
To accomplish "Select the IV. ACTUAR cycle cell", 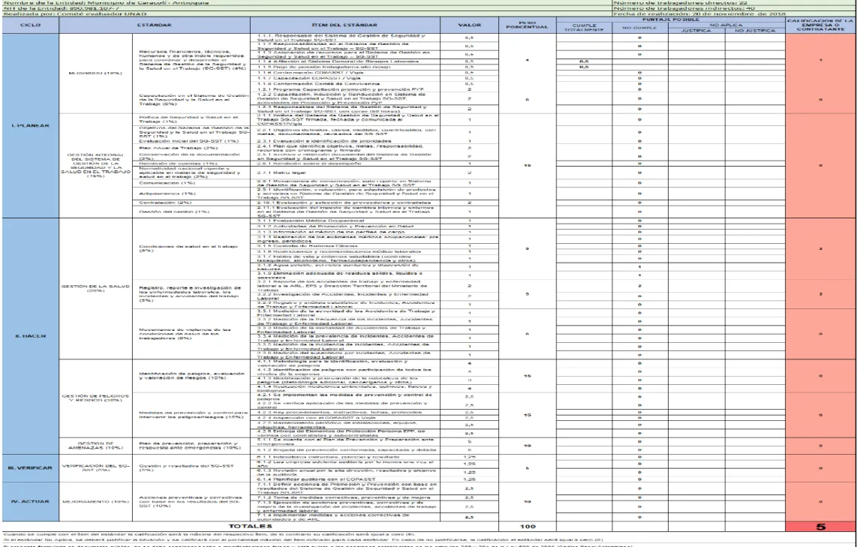I will click(30, 502).
